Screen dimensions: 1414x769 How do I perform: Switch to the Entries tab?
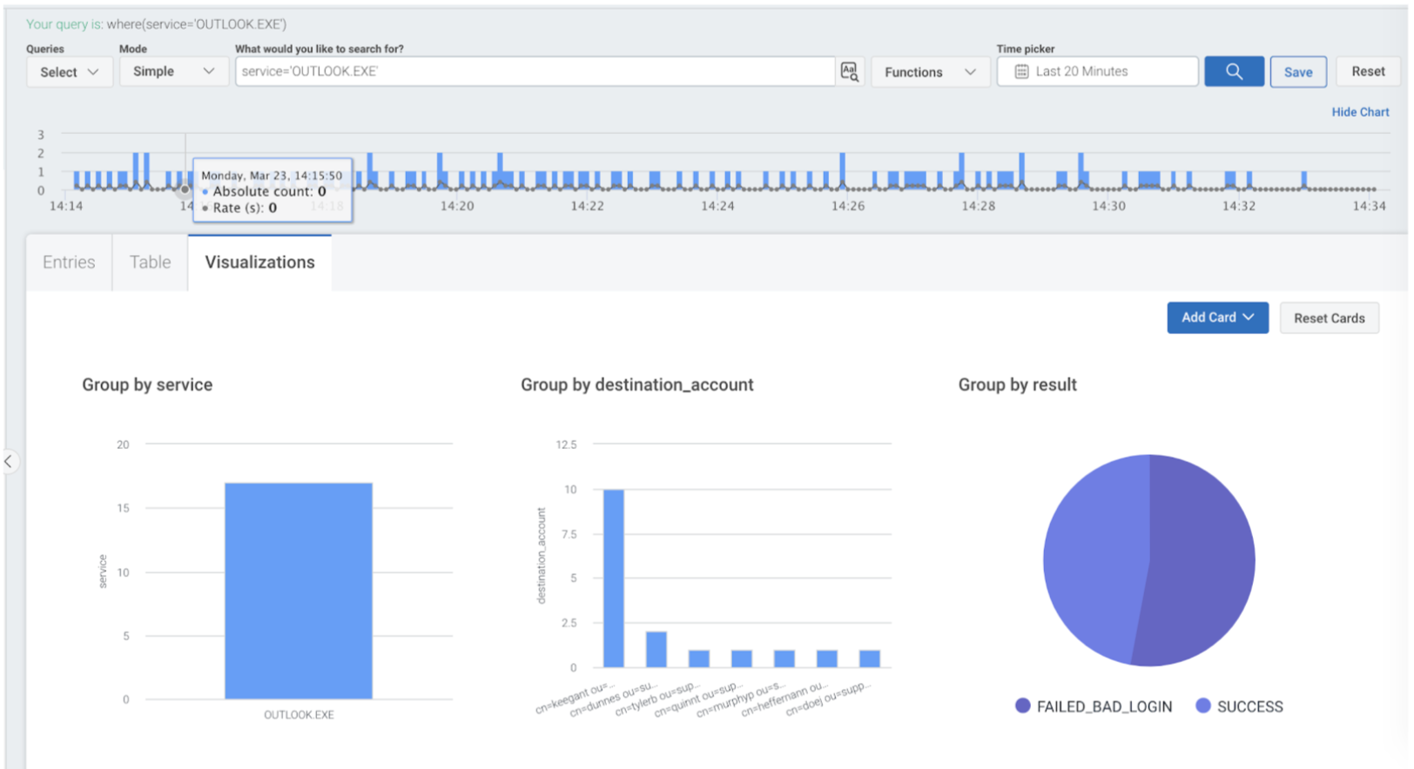(x=69, y=262)
